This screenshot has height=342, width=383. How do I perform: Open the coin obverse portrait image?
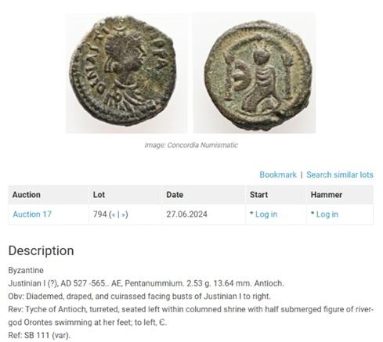[127, 73]
